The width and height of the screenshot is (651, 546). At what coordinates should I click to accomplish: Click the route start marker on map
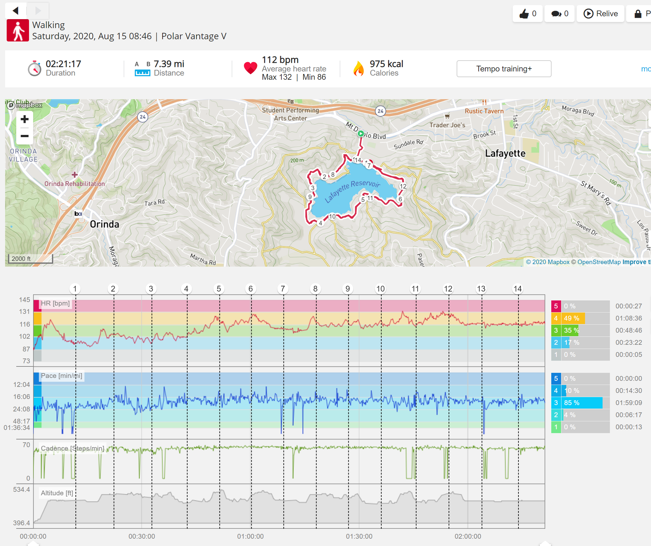[x=361, y=134]
